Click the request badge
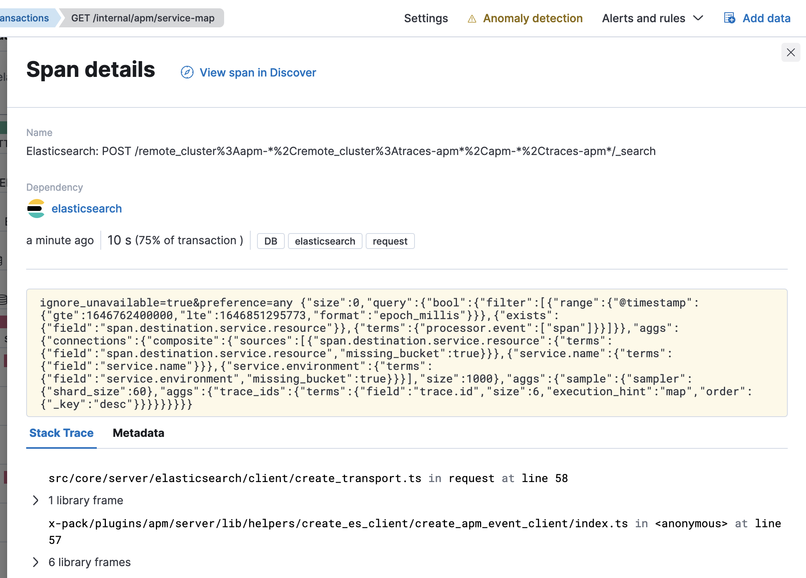This screenshot has width=806, height=578. [390, 241]
